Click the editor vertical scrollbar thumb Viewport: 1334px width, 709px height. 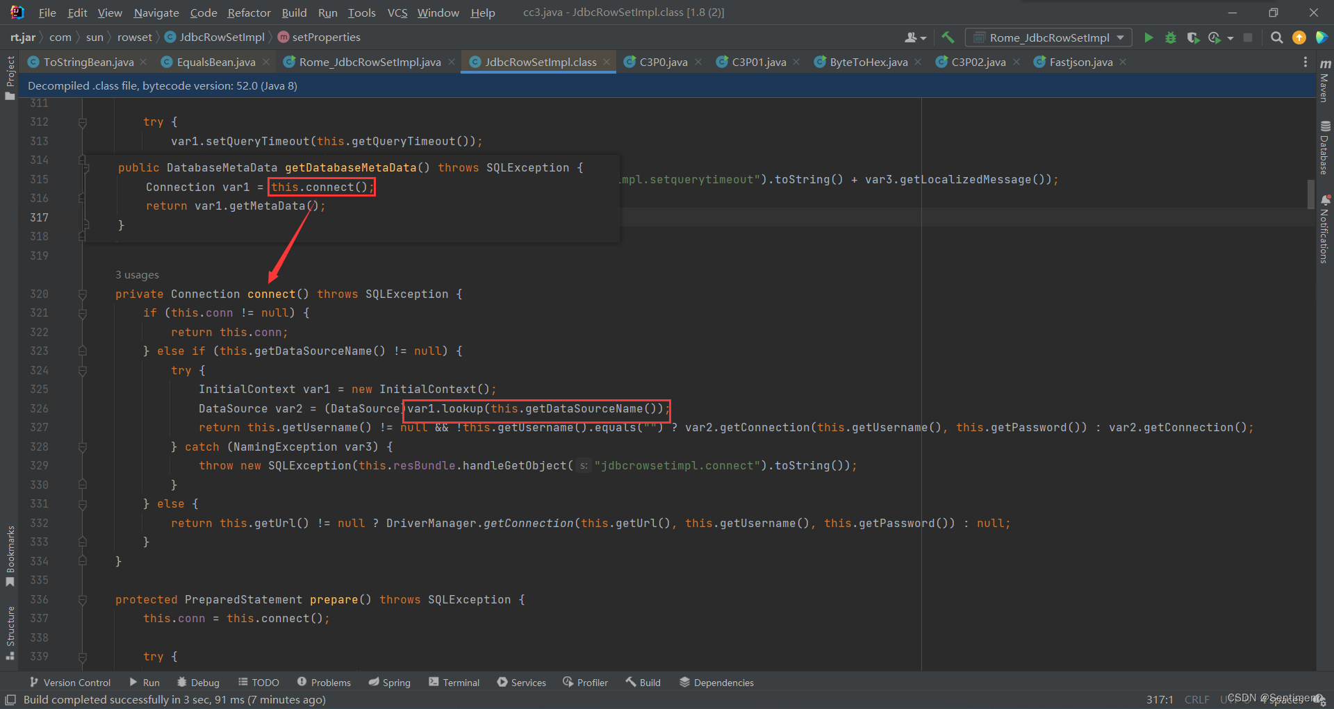tap(1310, 194)
